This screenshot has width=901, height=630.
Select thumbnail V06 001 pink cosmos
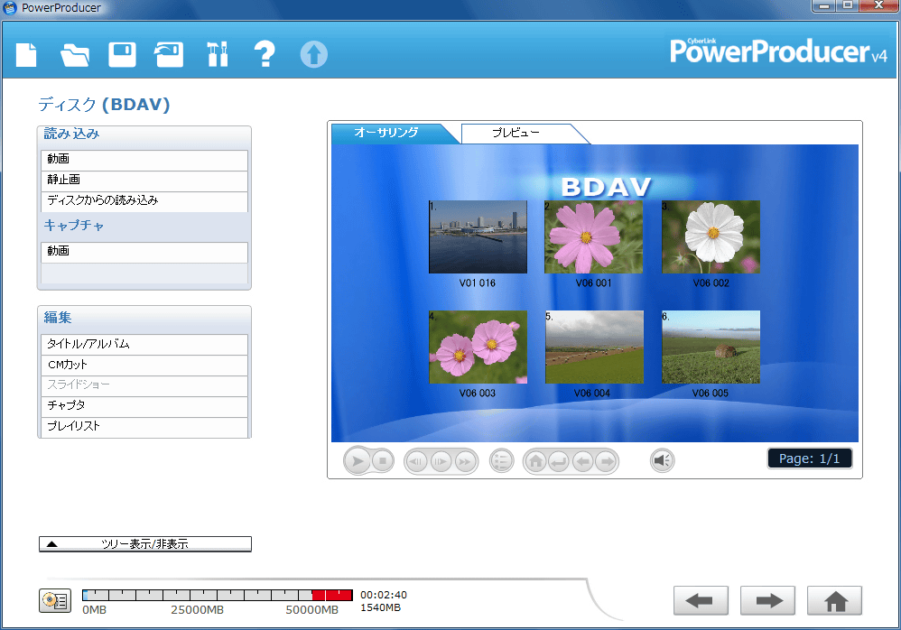593,236
